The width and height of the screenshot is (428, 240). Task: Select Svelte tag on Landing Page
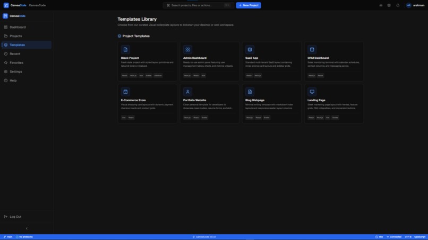click(x=335, y=118)
